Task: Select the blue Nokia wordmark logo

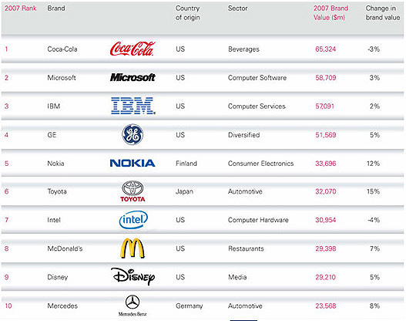Action: [x=133, y=163]
